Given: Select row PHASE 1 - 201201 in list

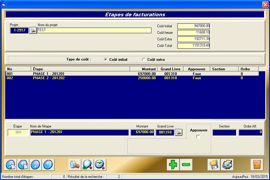Looking at the screenshot, I should (x=49, y=74).
